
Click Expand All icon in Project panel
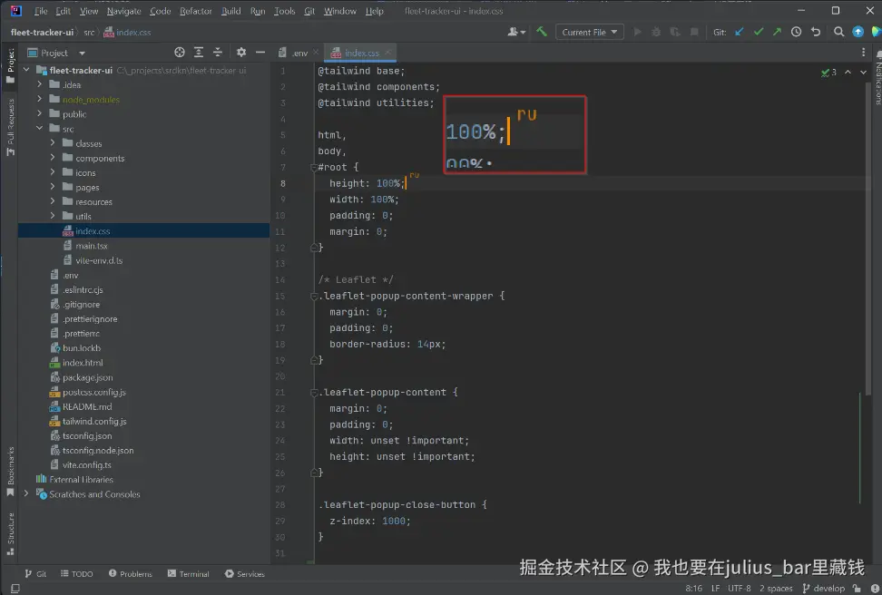click(199, 53)
